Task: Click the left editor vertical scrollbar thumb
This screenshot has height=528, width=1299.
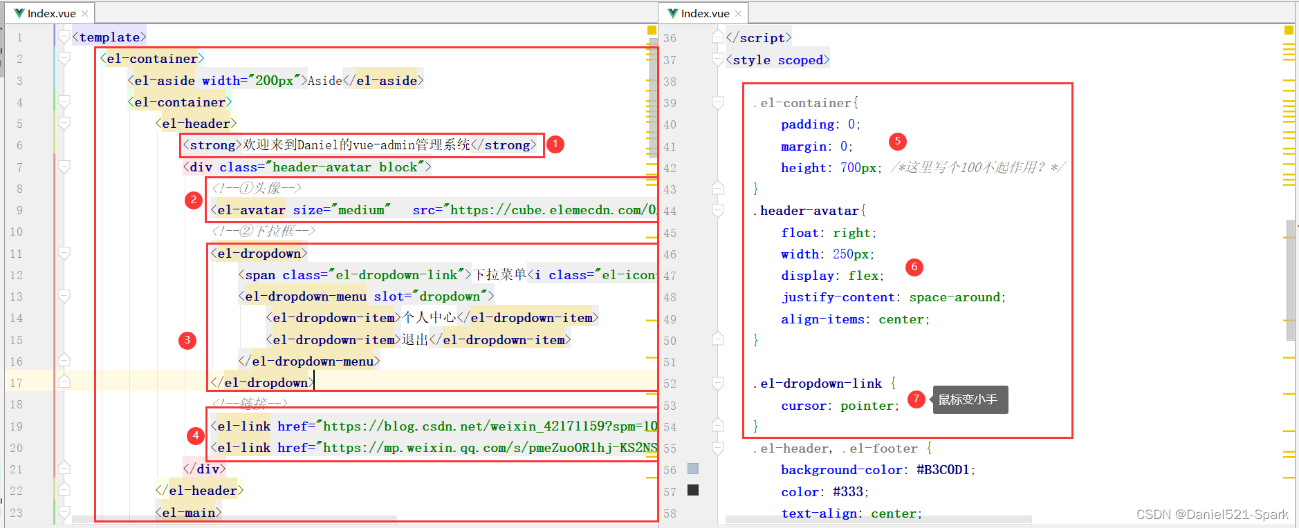Action: coord(653,97)
